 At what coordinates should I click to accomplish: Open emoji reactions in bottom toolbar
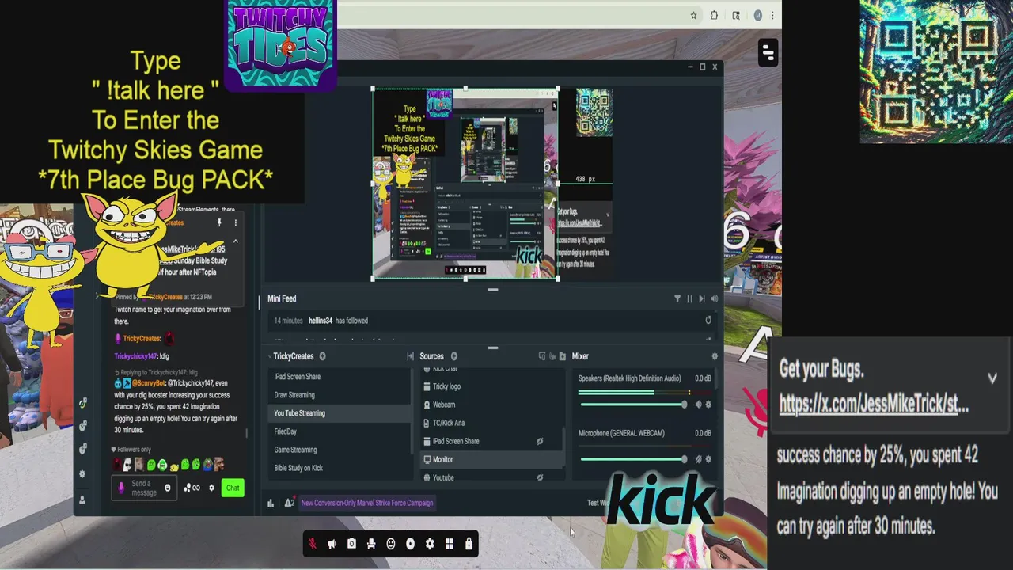(391, 544)
